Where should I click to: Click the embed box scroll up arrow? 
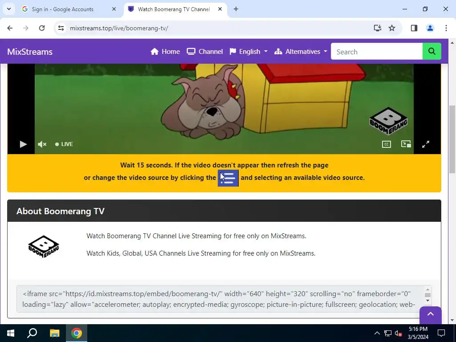pos(427,289)
